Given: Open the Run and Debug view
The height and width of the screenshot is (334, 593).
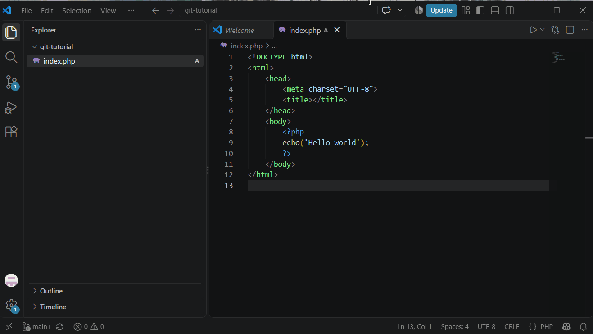Looking at the screenshot, I should (11, 107).
